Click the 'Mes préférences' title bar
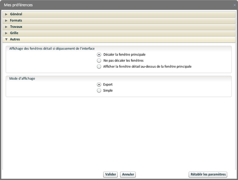The width and height of the screenshot is (238, 180). (x=105, y=5)
